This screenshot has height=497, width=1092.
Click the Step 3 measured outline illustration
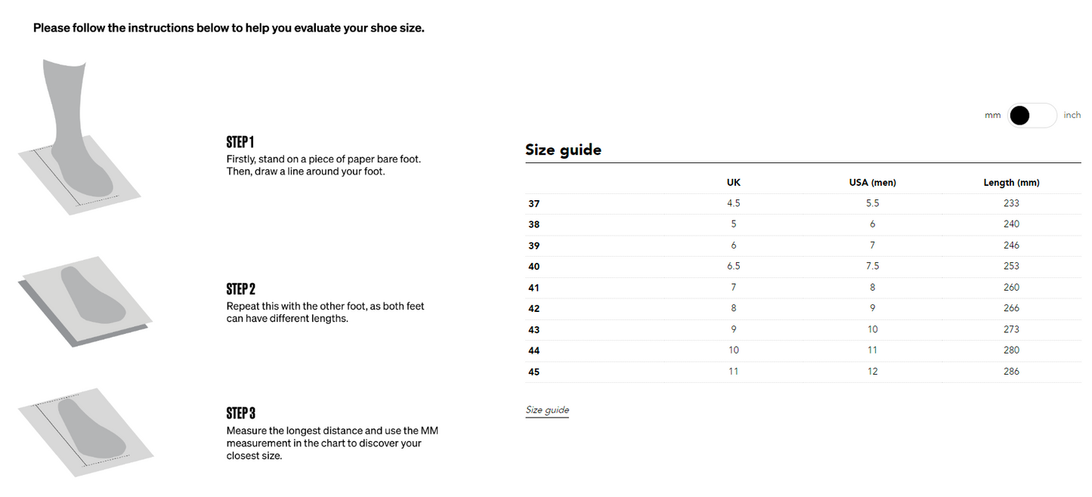85,431
